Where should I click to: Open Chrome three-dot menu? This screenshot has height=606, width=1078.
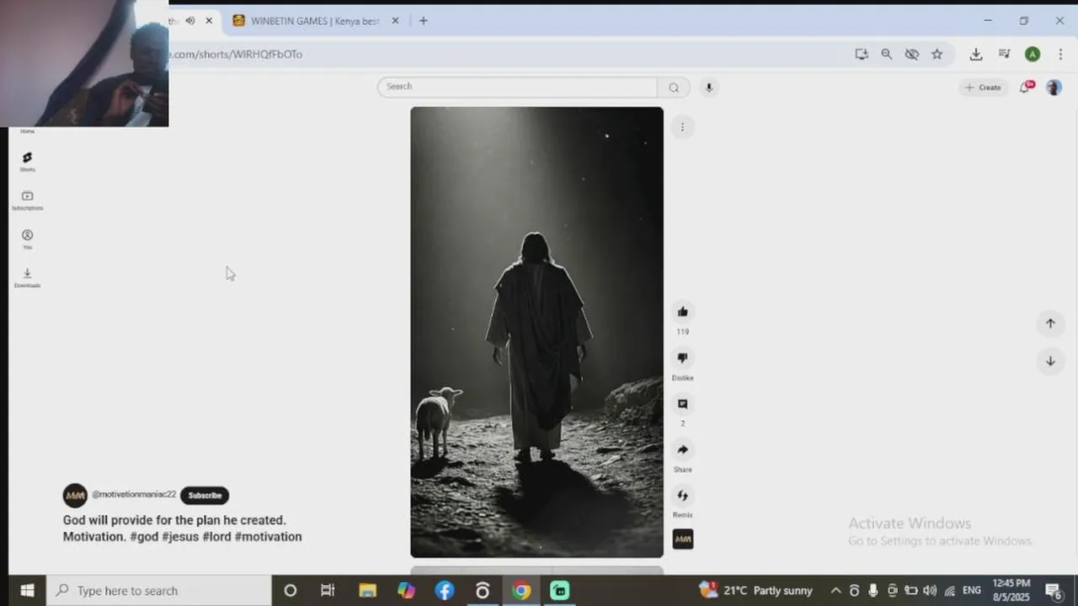[1060, 54]
